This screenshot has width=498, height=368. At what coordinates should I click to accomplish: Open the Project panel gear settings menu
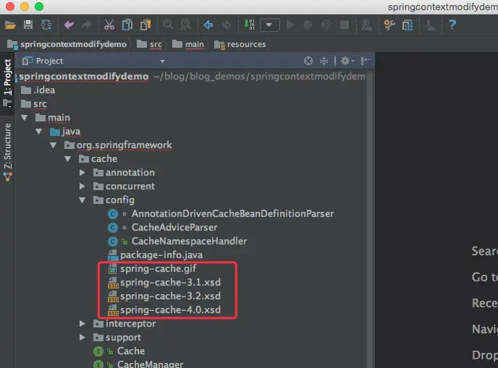347,61
